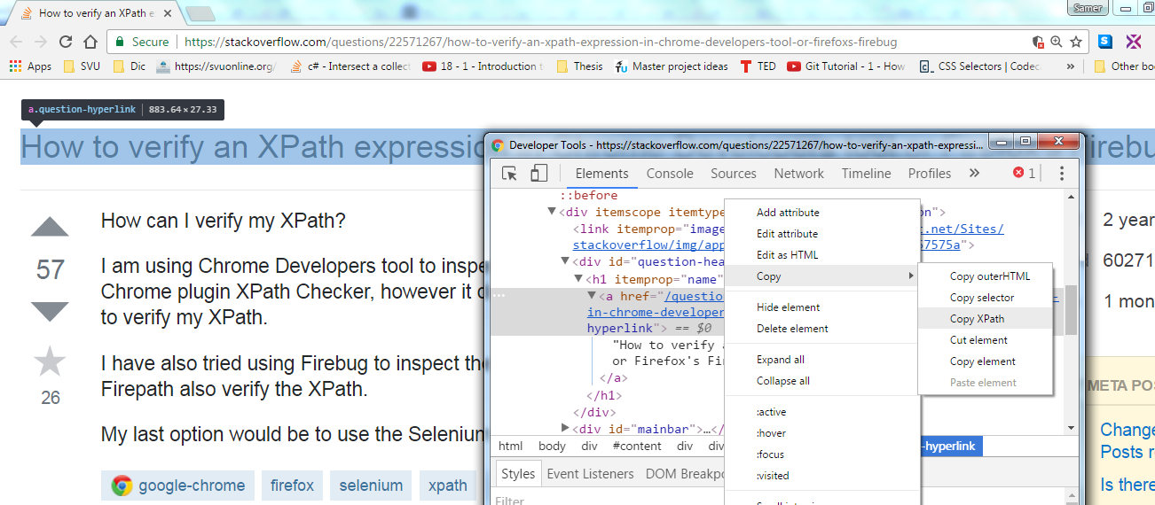Click the red error count indicator
This screenshot has width=1155, height=505.
(x=1025, y=174)
